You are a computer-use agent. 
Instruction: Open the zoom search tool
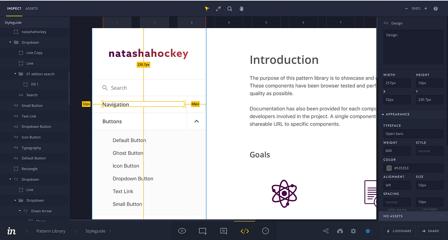[x=230, y=8]
